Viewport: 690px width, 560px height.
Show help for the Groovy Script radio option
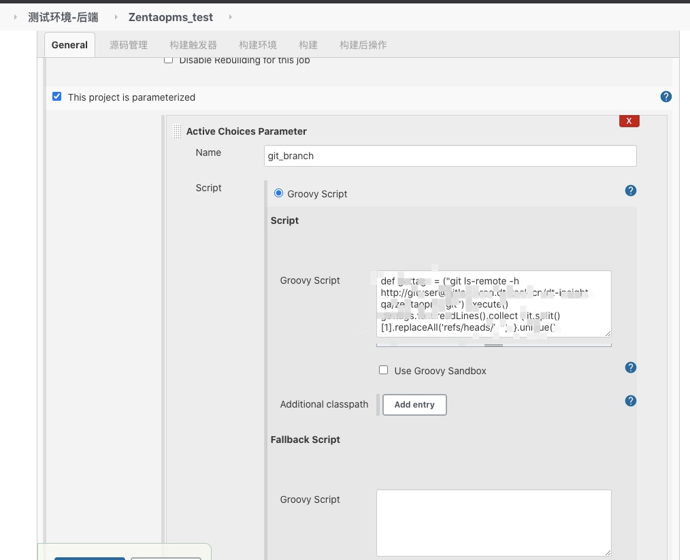[631, 191]
